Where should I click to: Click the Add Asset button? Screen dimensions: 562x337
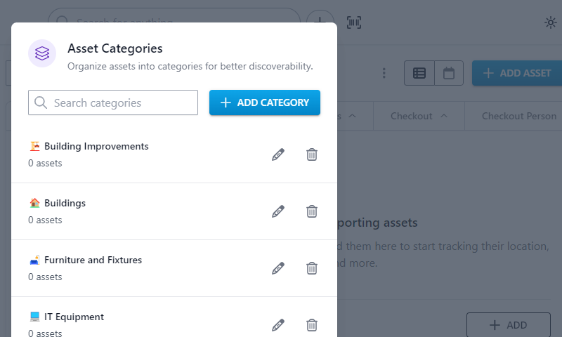[517, 73]
